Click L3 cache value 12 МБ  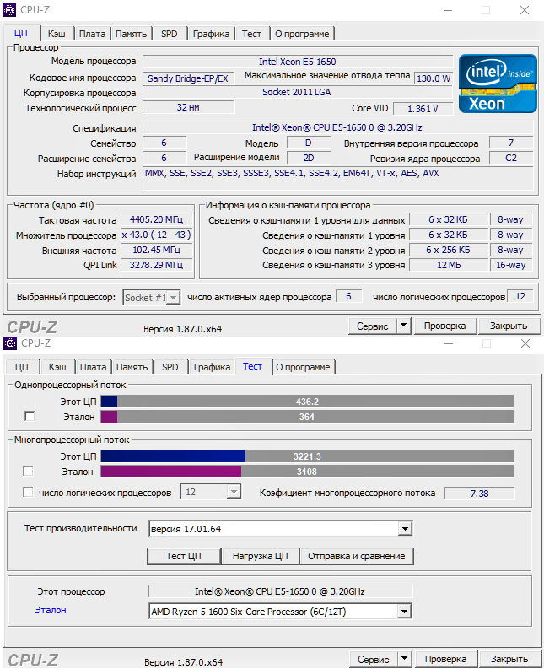(x=449, y=265)
